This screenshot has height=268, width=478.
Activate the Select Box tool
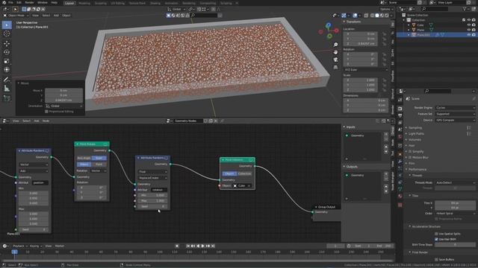[7, 25]
